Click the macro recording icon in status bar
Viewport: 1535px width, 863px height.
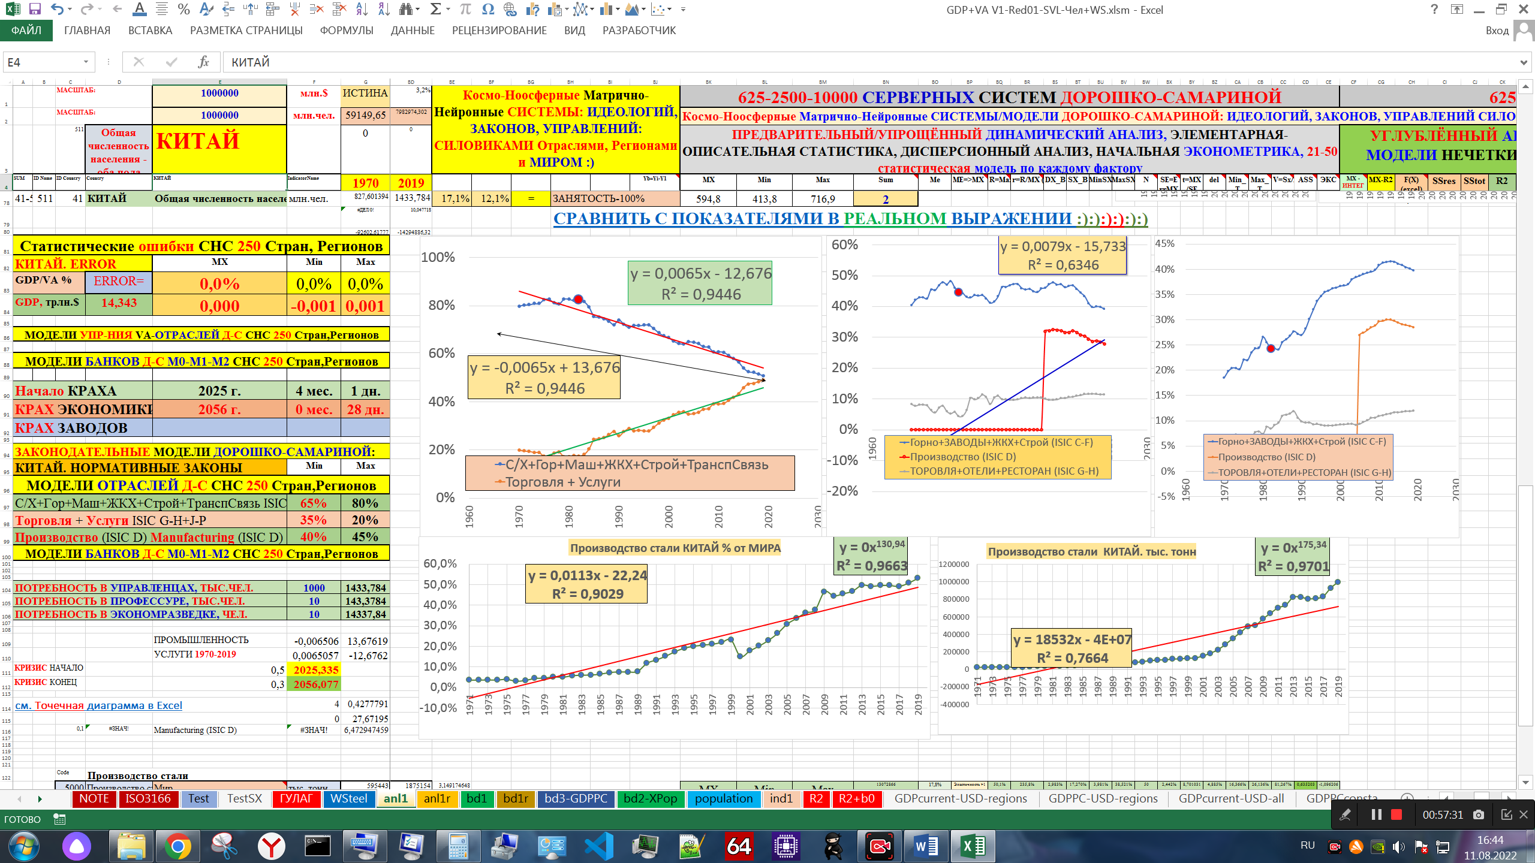coord(59,819)
